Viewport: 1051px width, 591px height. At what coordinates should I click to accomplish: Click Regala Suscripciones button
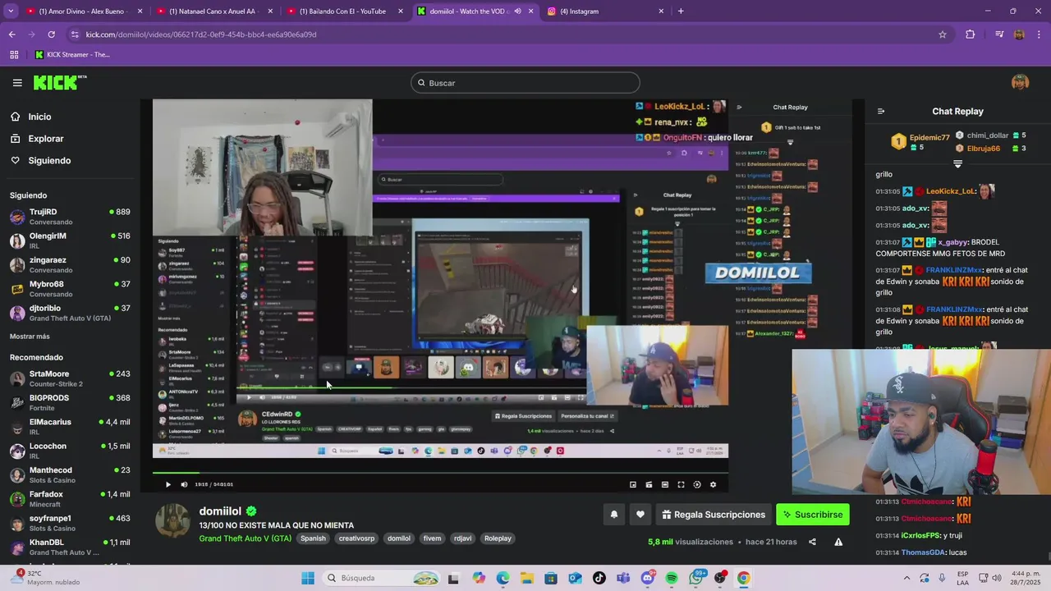tap(714, 515)
